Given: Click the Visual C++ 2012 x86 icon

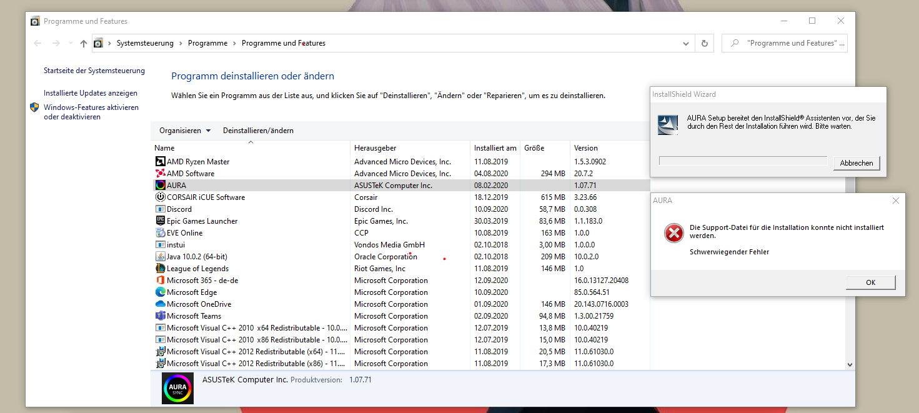Looking at the screenshot, I should click(x=160, y=364).
